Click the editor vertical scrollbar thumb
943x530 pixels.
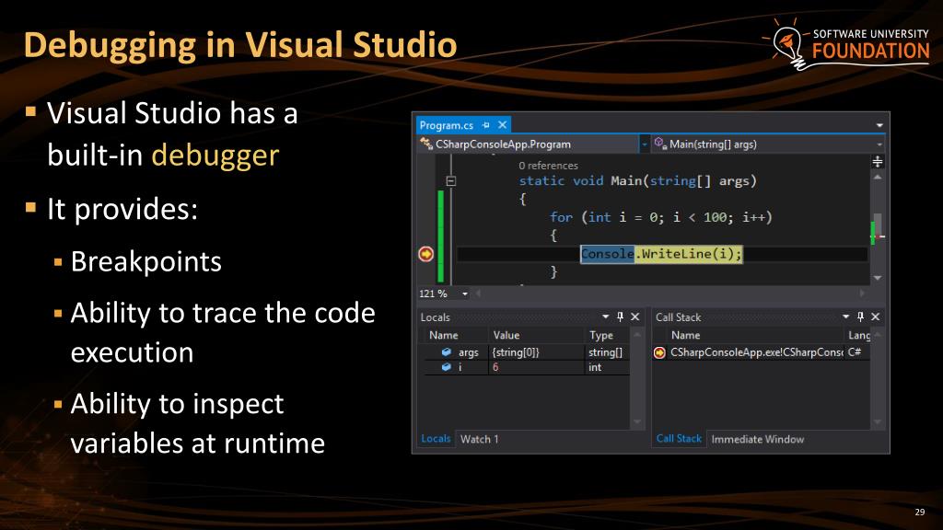[x=878, y=225]
